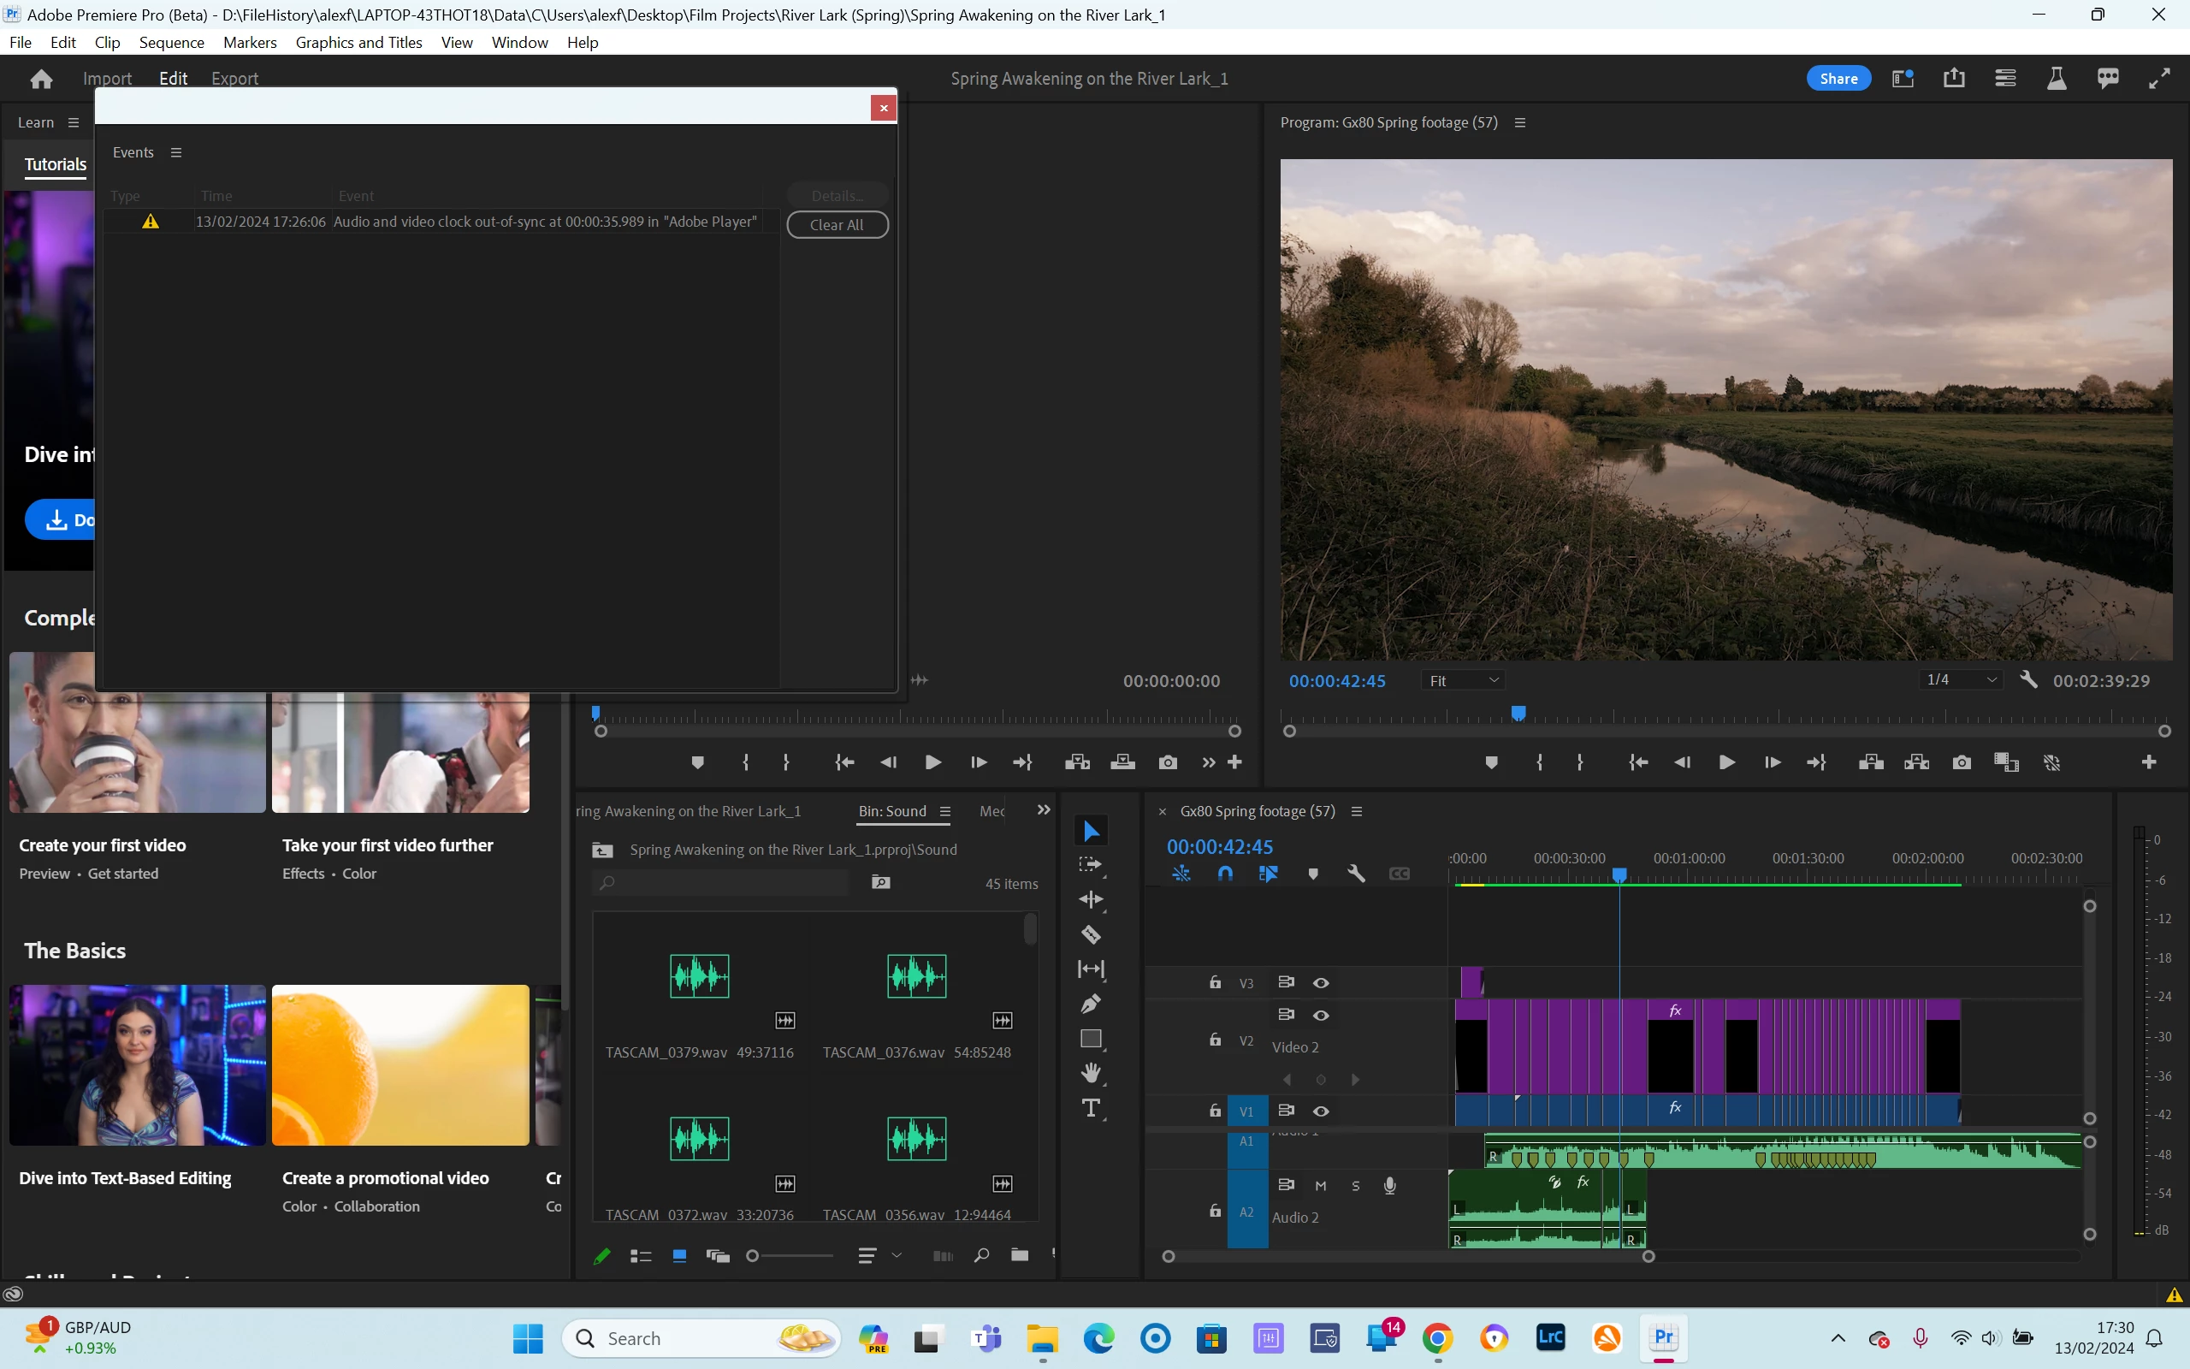Select the Pen tool
The width and height of the screenshot is (2190, 1369).
[x=1091, y=1003]
